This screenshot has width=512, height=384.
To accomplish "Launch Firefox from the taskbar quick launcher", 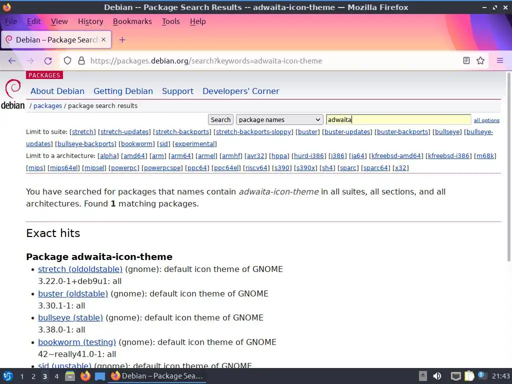I will (x=85, y=376).
